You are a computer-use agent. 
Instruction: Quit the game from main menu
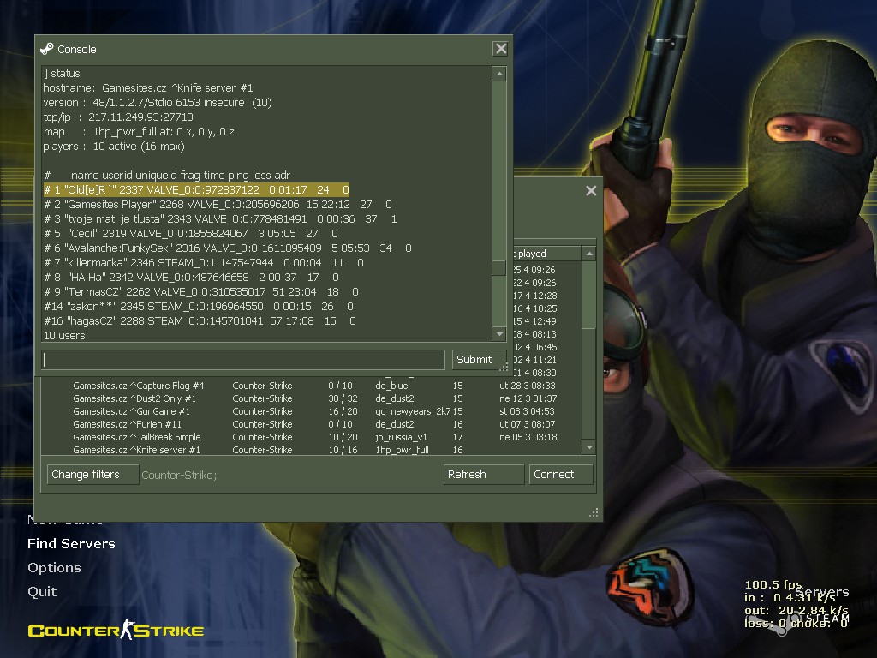[42, 592]
